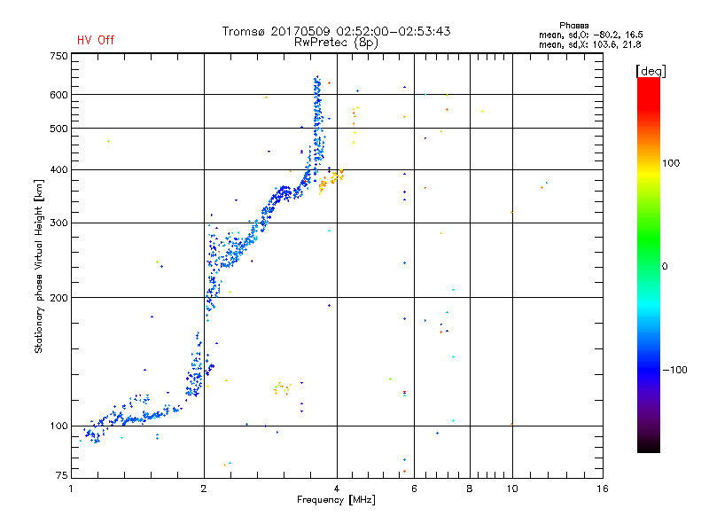This screenshot has width=709, height=532.
Task: Click the x-axis '16' tick label
Action: 603,489
